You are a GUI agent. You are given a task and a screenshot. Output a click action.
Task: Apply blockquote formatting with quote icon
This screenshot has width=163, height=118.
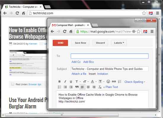click(77, 87)
